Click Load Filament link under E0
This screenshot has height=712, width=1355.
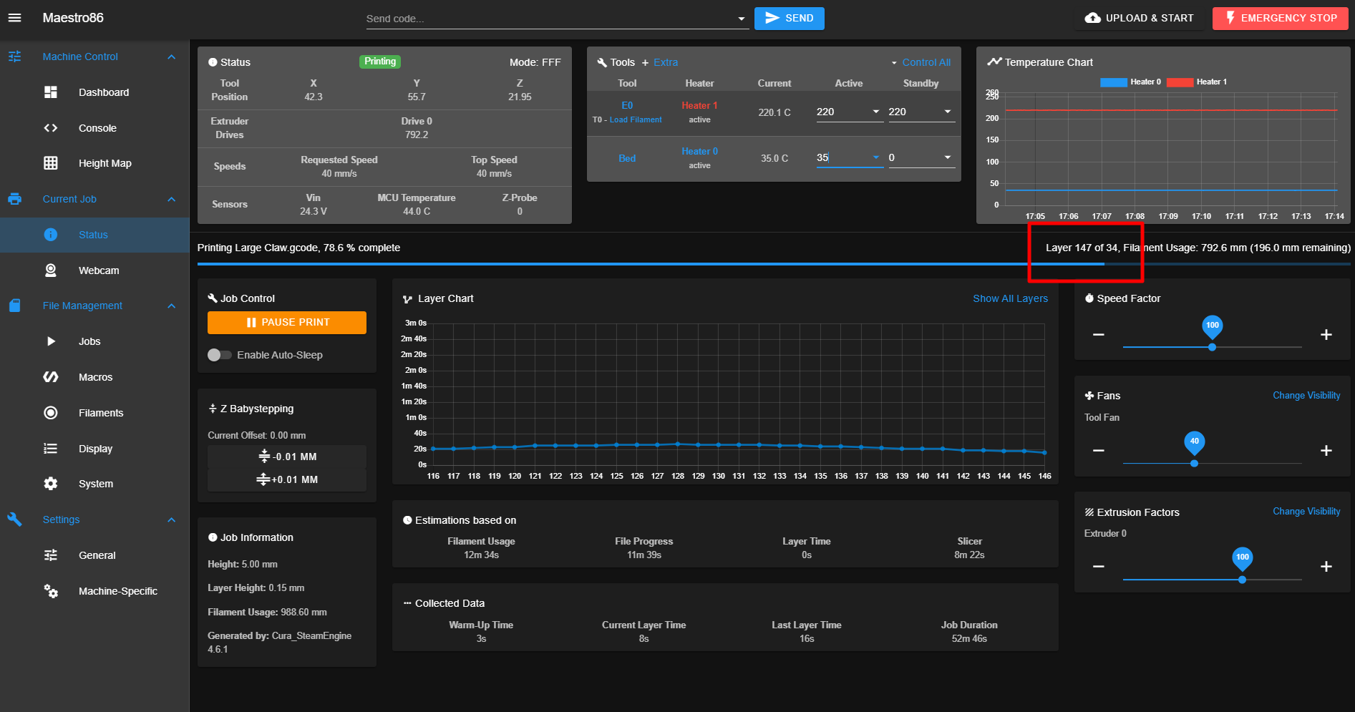636,120
